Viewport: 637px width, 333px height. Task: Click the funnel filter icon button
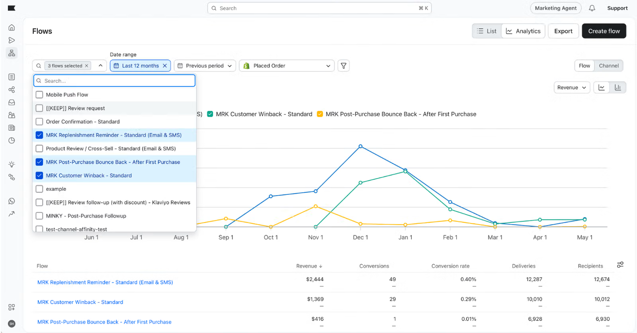click(344, 66)
